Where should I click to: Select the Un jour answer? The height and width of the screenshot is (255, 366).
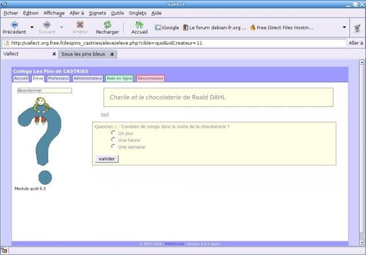tap(113, 133)
